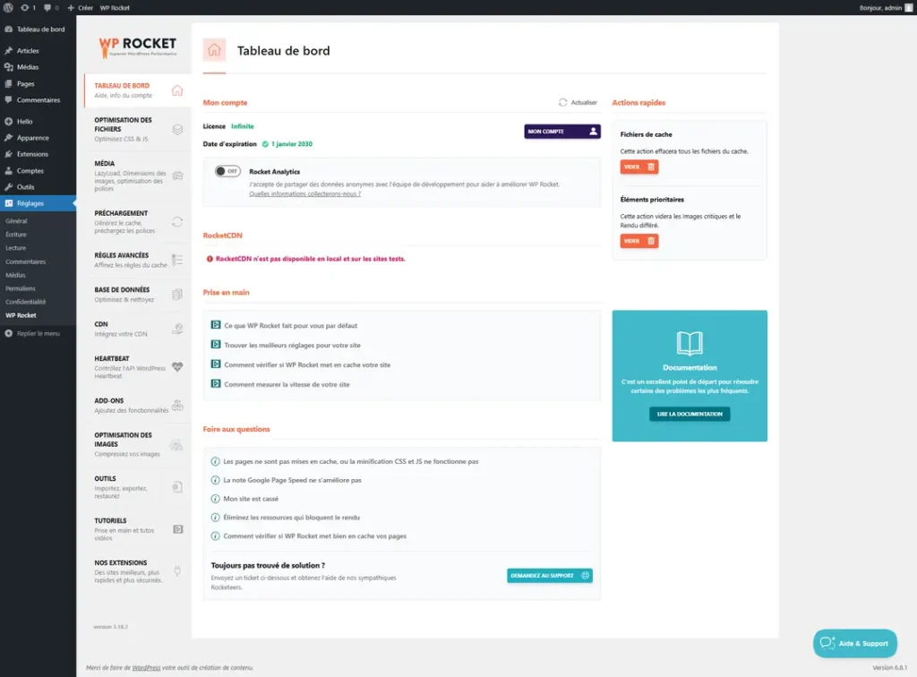Open the Aide & Support chat widget
The width and height of the screenshot is (917, 677).
pyautogui.click(x=855, y=643)
